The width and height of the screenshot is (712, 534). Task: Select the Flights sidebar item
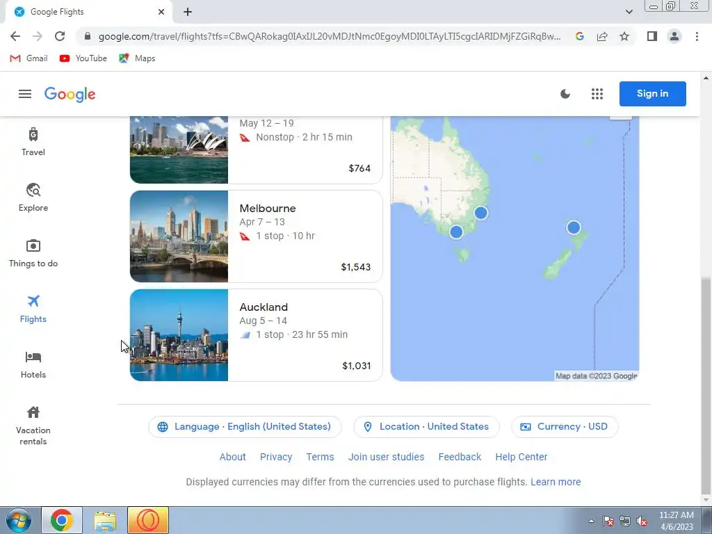pos(33,309)
